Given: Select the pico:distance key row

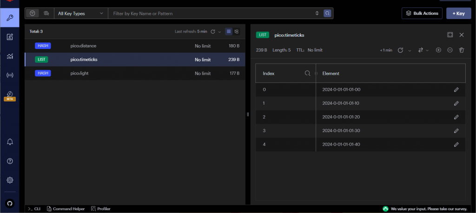Looking at the screenshot, I should pyautogui.click(x=135, y=46).
